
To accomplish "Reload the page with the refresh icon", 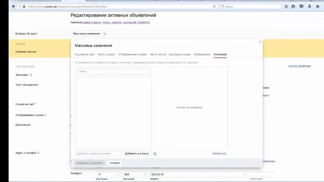I will (214, 7).
